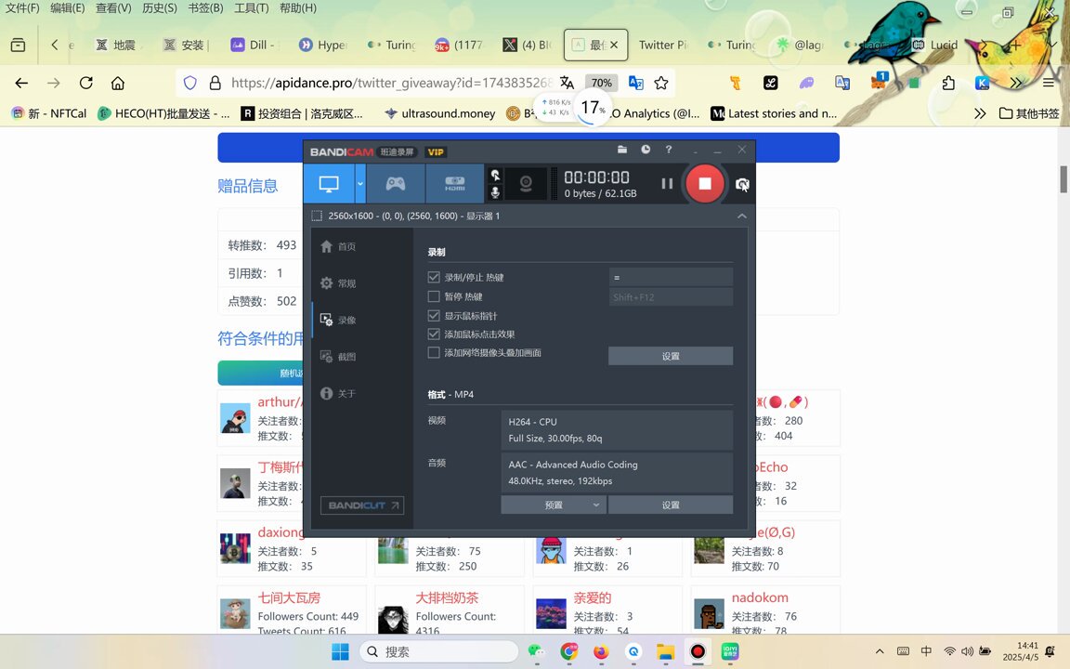Select 录像 tab in Bandicam sidebar
The width and height of the screenshot is (1070, 669).
tap(338, 320)
